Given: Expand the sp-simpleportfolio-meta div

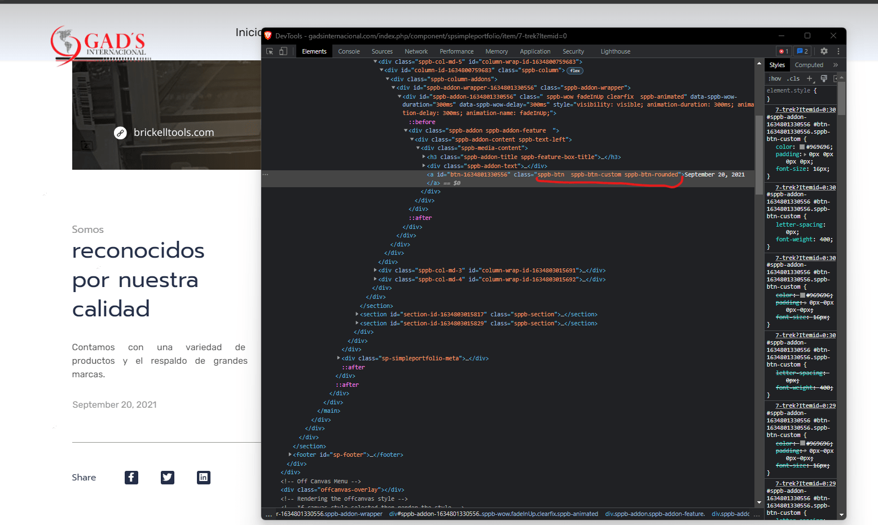Looking at the screenshot, I should [339, 359].
